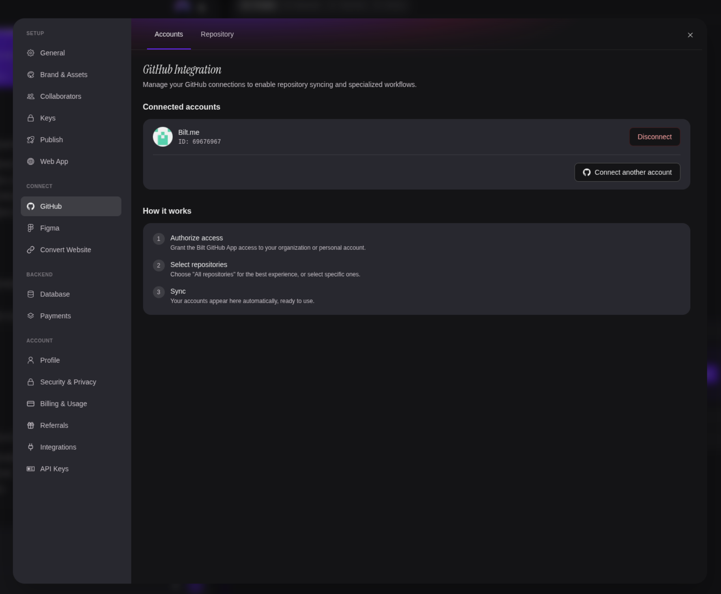Click the Web App globe icon
The width and height of the screenshot is (721, 594).
click(30, 161)
